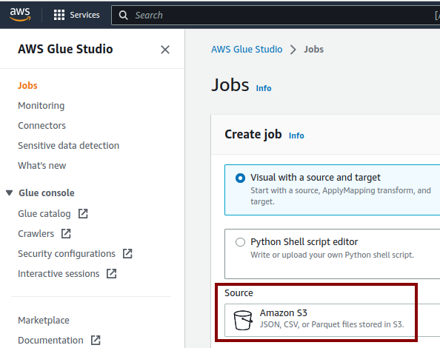Click the Amazon S3 bucket icon

(x=243, y=321)
